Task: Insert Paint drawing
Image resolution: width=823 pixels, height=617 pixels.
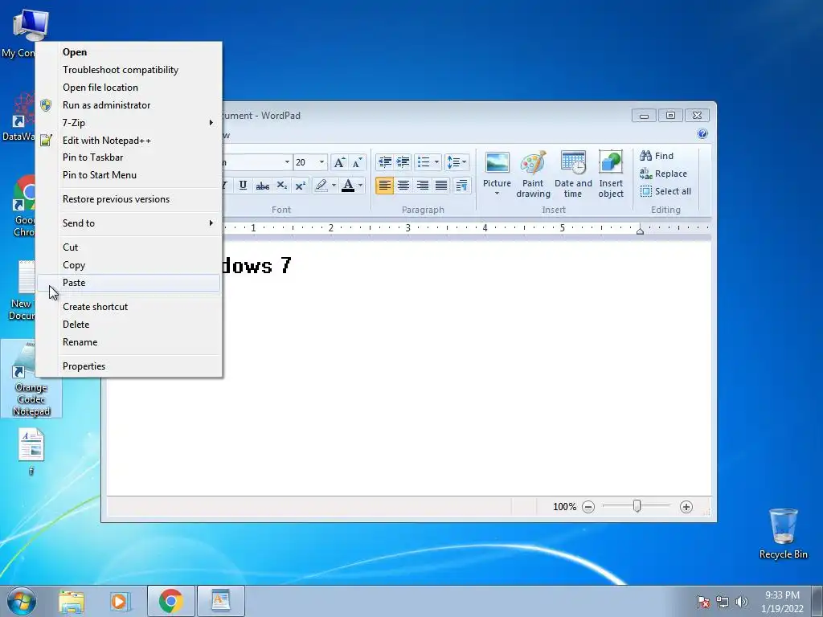Action: click(533, 174)
